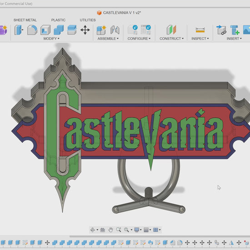Activate the Orbit navigation tool
Viewport: 250px width, 250px height.
(x=92, y=230)
